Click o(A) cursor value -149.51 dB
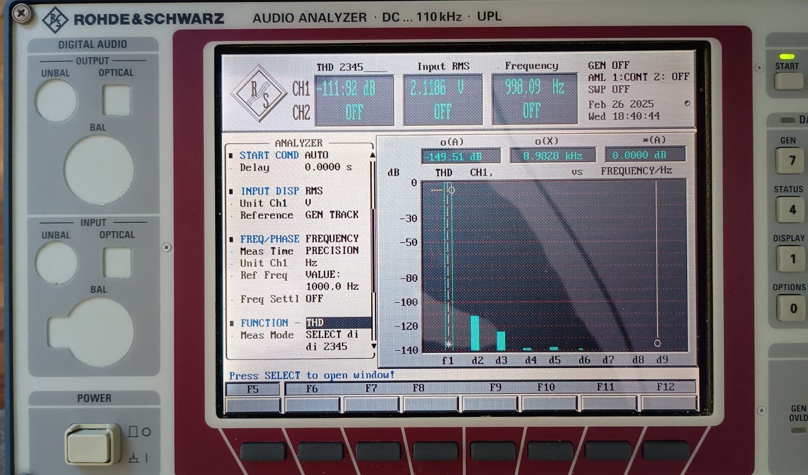The height and width of the screenshot is (475, 808). coord(461,156)
